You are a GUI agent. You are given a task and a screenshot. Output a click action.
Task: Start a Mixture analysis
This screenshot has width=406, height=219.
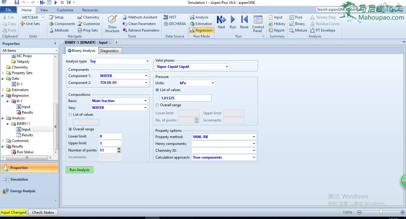[298, 30]
